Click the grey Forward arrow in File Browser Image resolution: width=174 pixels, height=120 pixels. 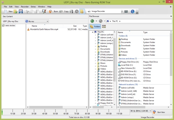click(101, 21)
